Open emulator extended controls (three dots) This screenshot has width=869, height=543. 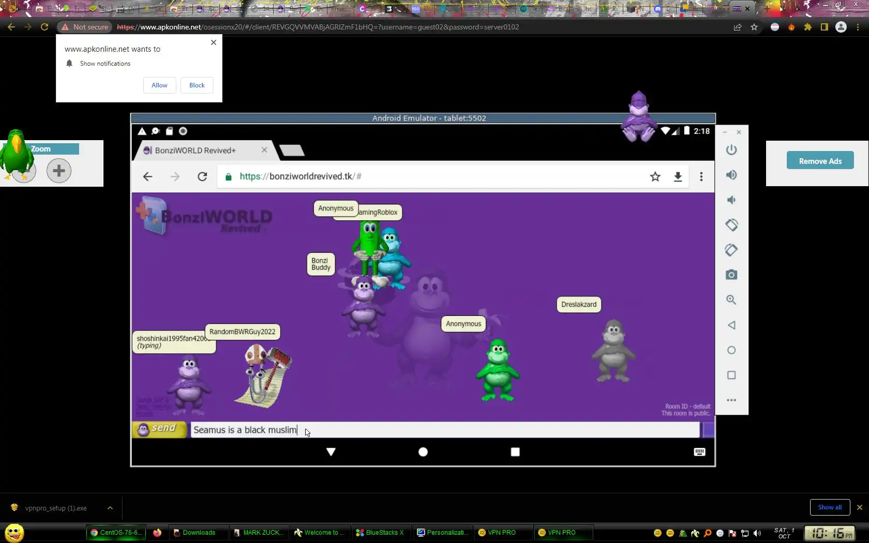731,400
